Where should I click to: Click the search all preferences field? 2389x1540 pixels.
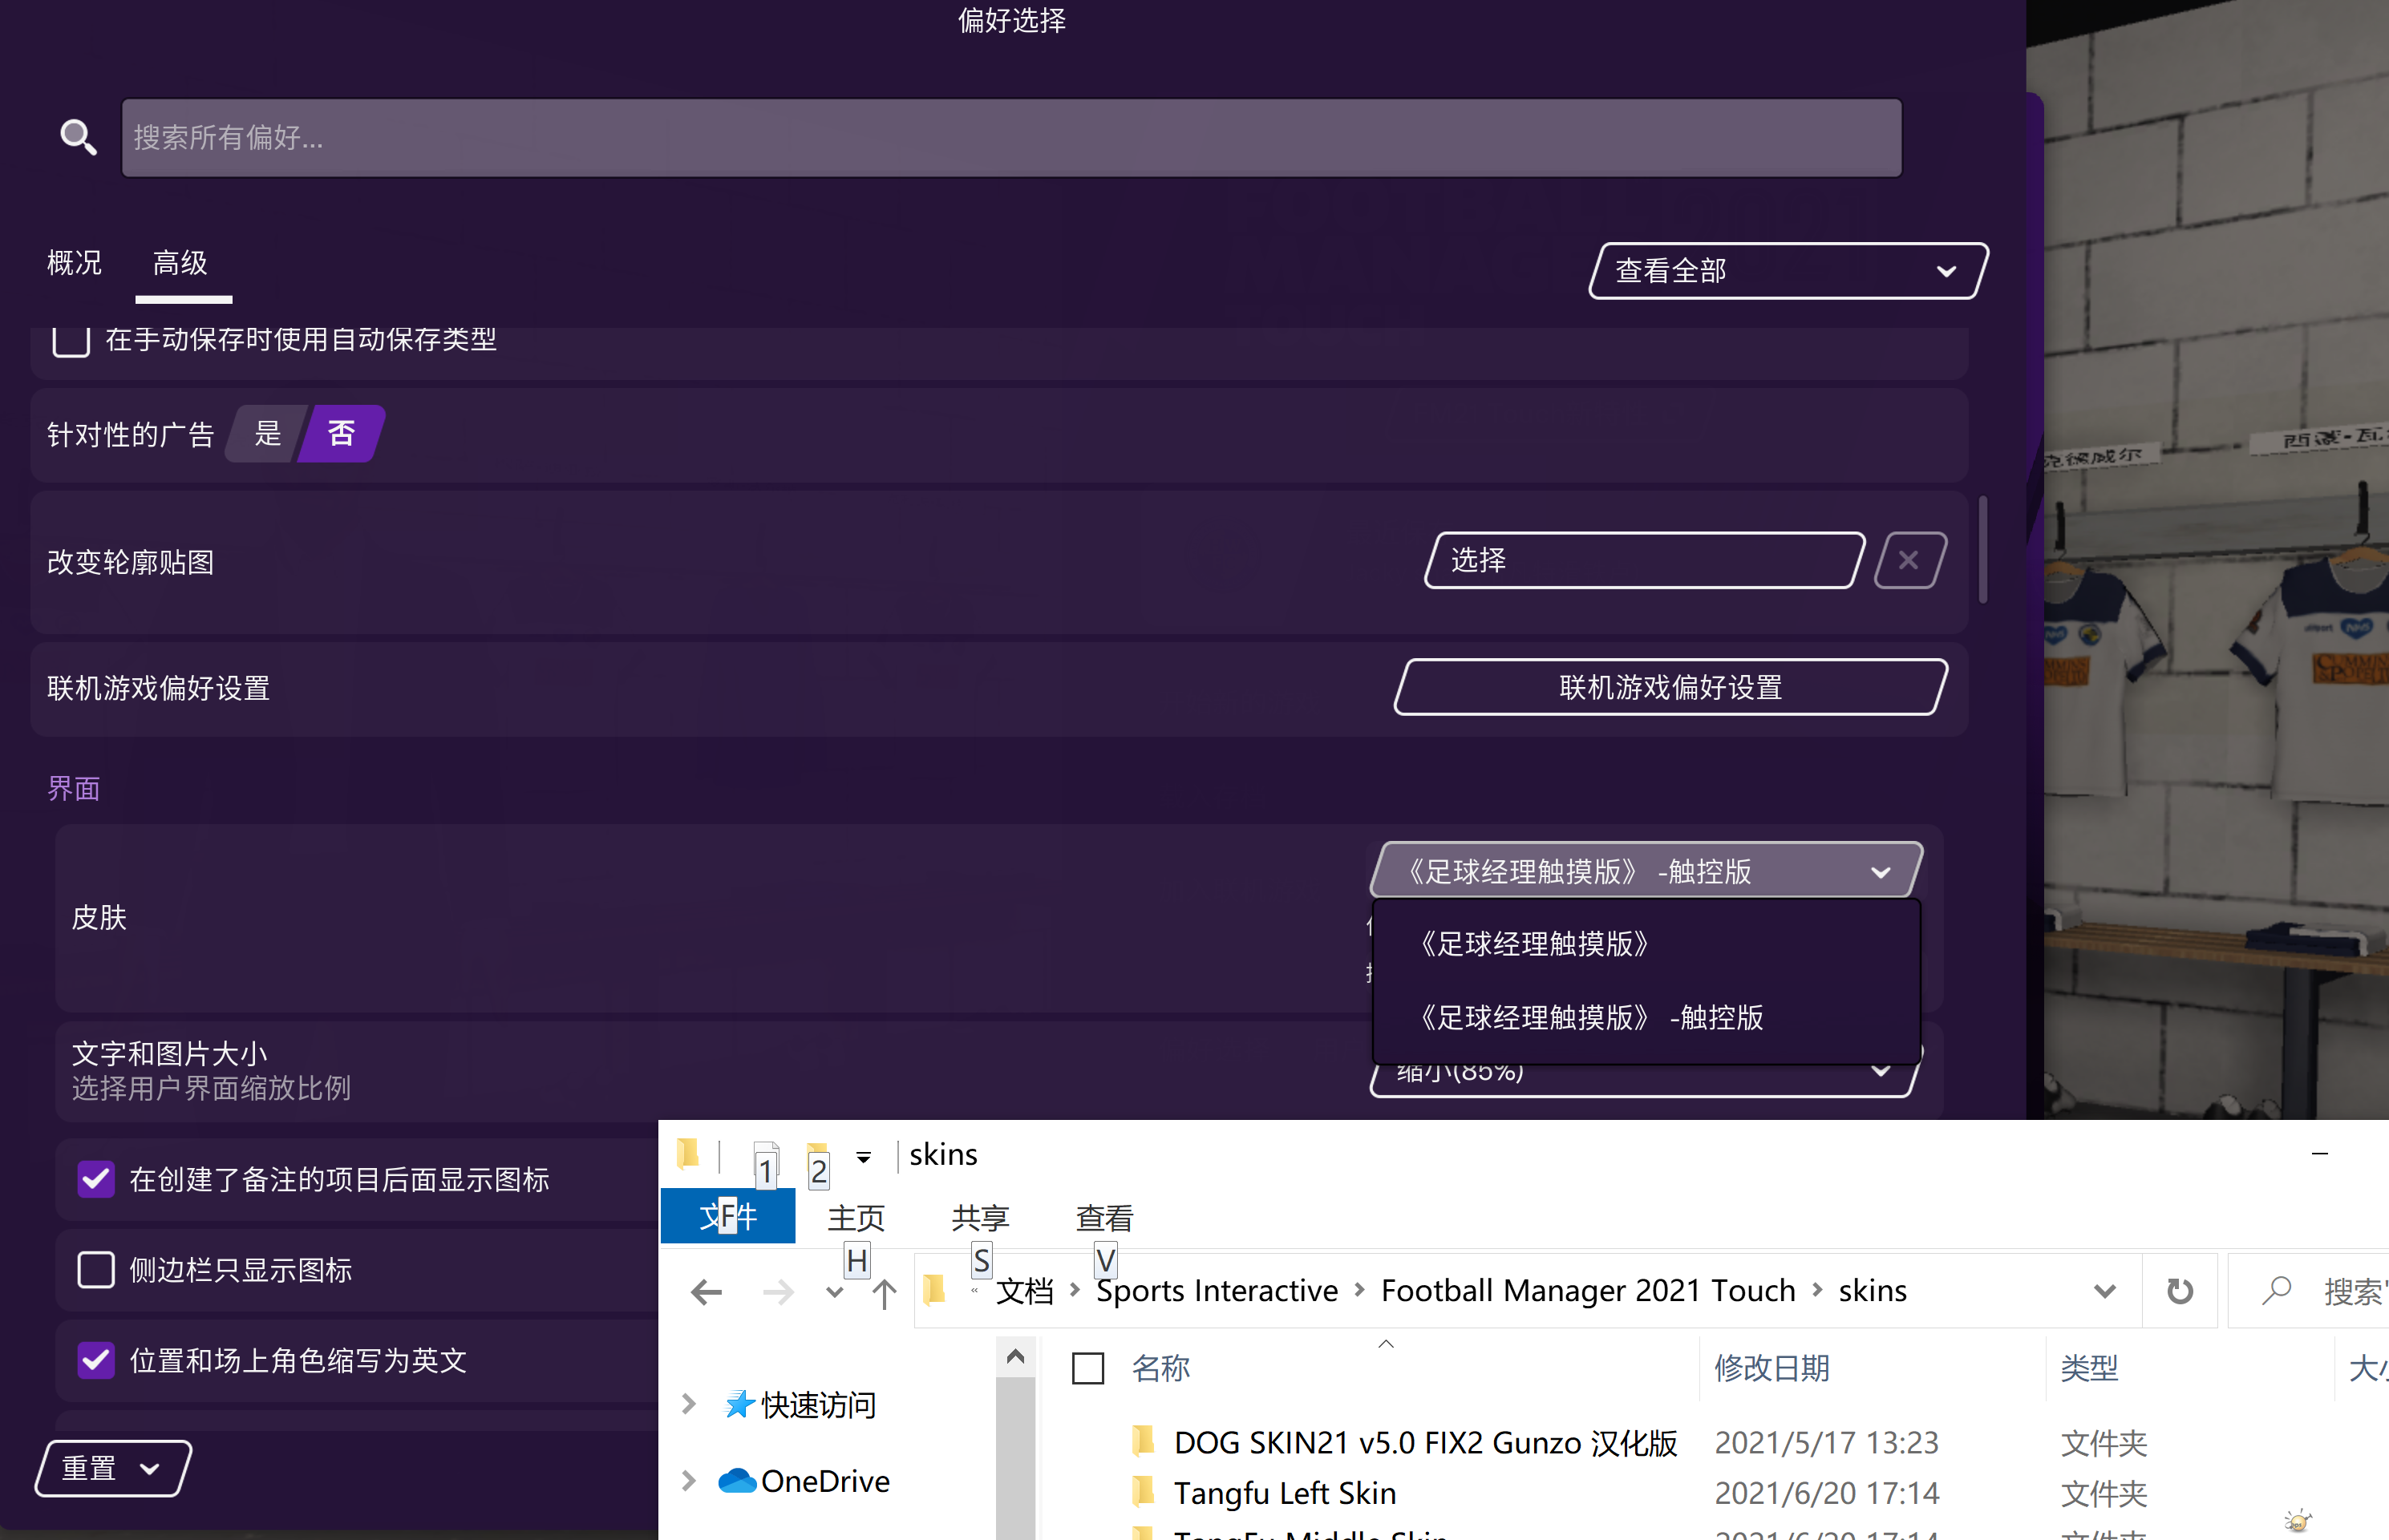click(1011, 138)
